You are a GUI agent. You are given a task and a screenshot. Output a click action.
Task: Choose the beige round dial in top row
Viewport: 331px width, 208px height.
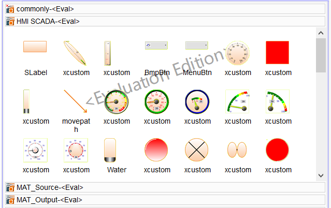[x=237, y=52]
